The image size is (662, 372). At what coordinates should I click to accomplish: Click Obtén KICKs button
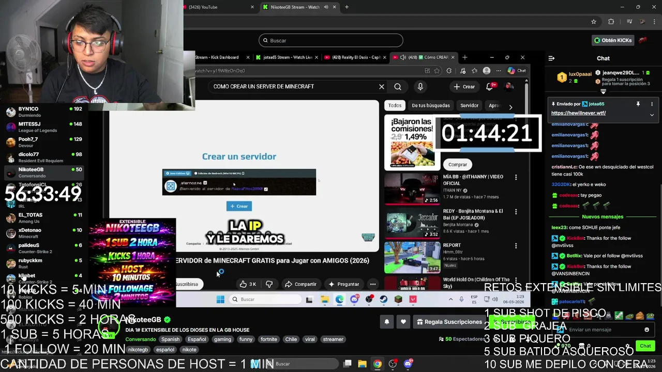coord(612,40)
